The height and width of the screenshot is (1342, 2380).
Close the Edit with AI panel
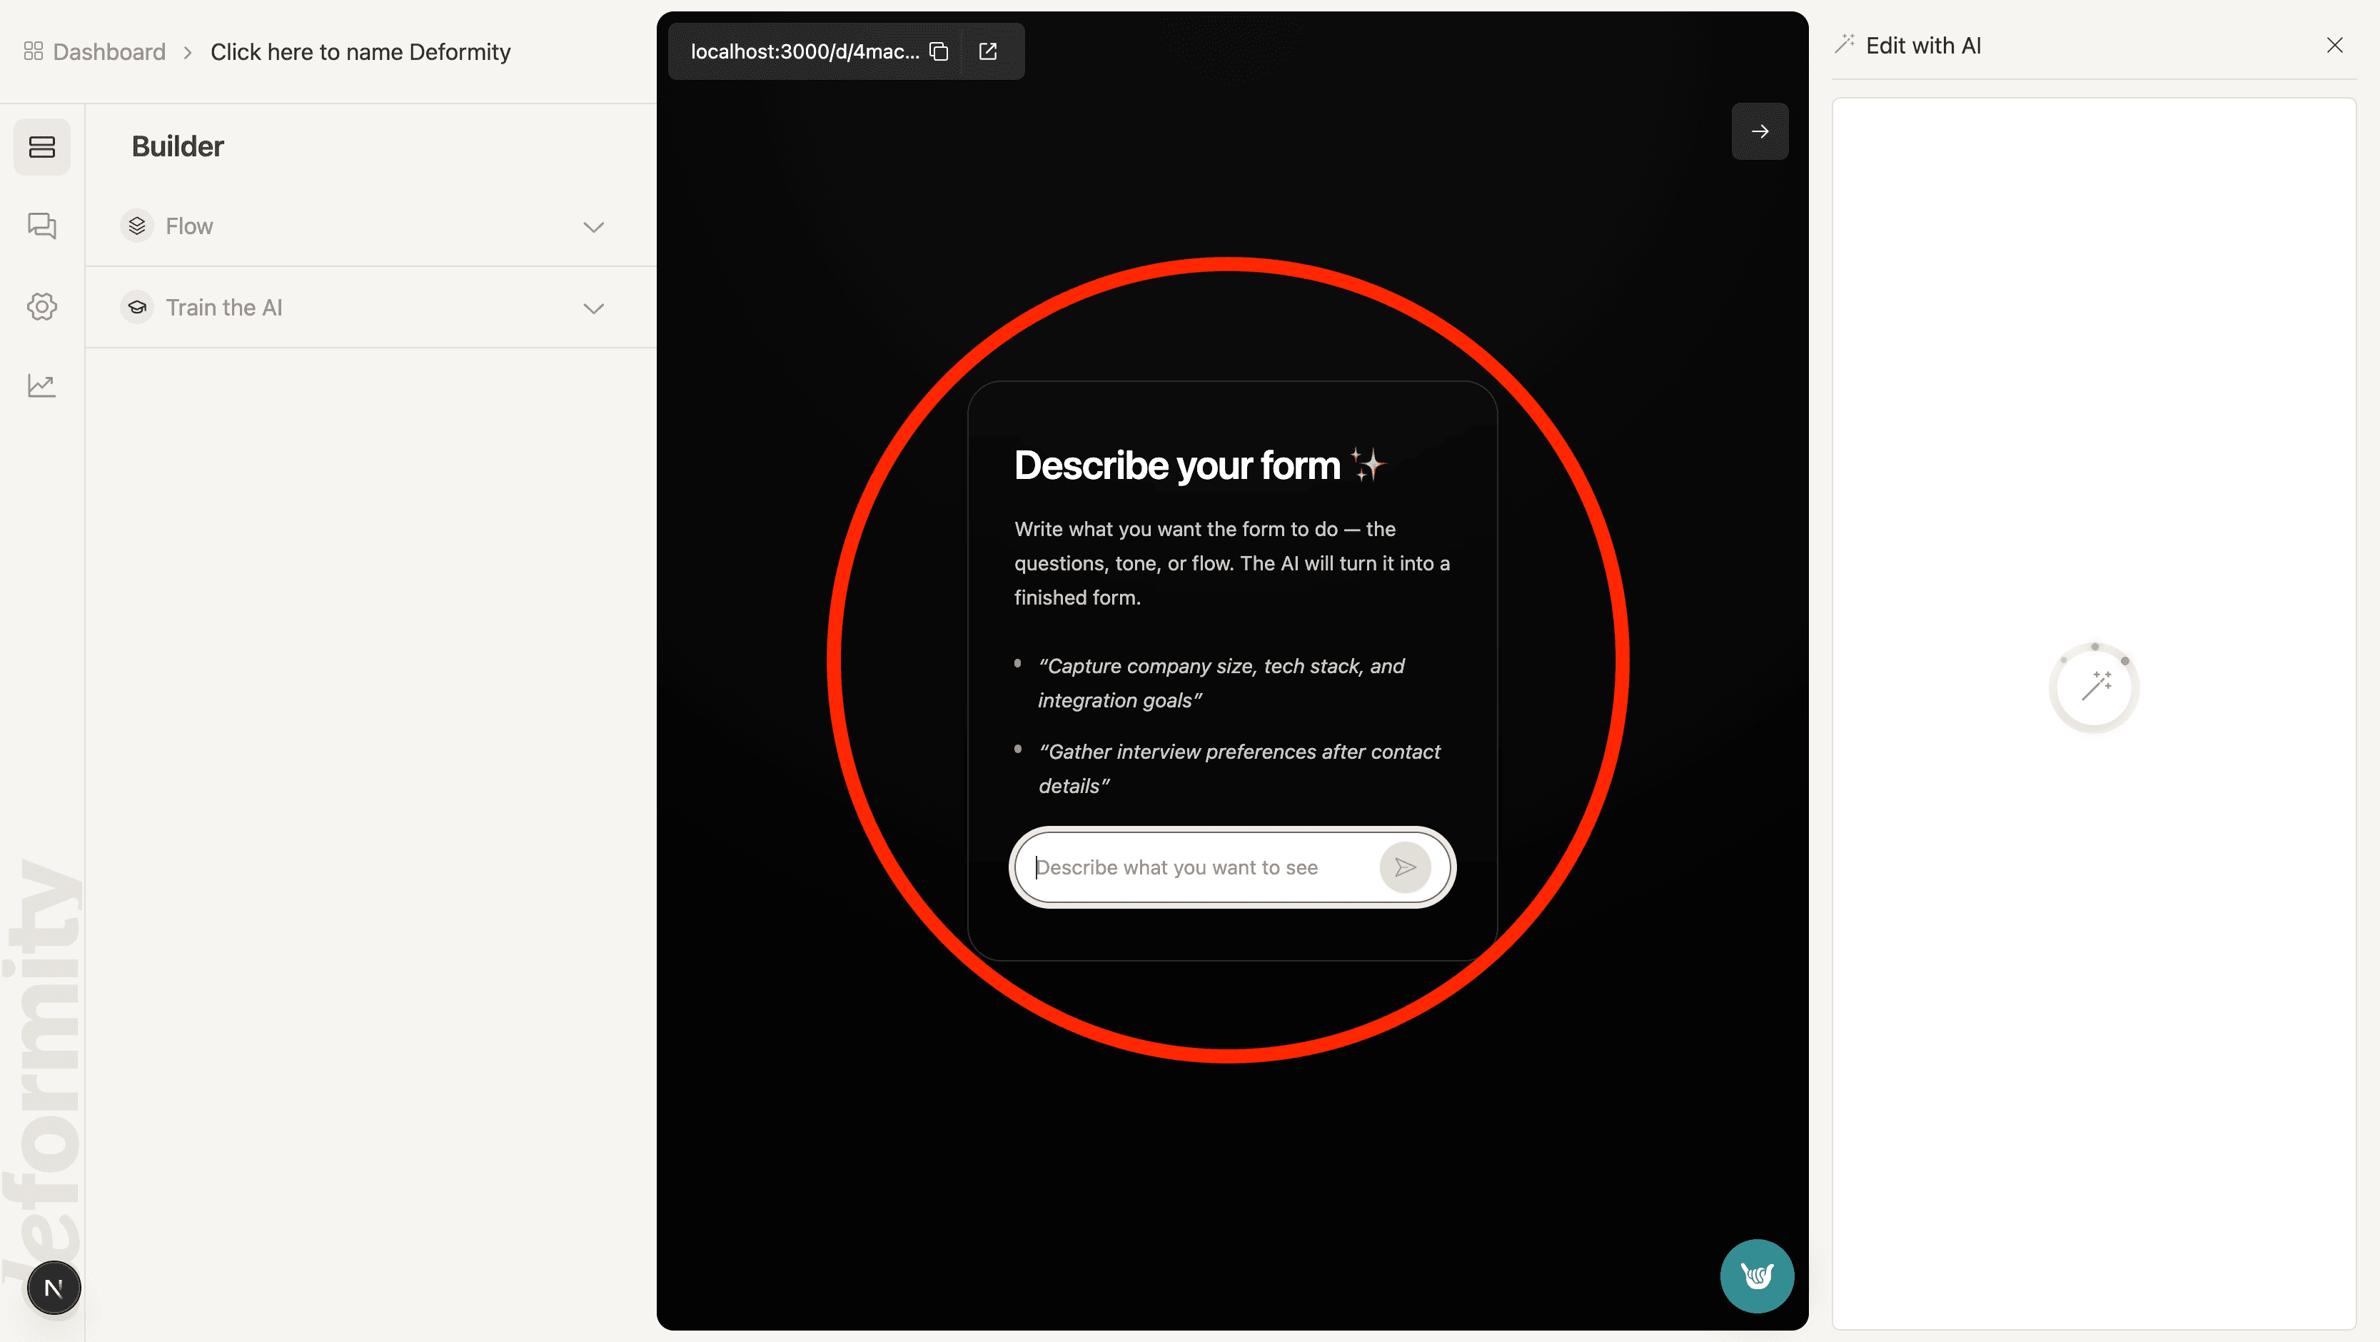coord(2334,45)
